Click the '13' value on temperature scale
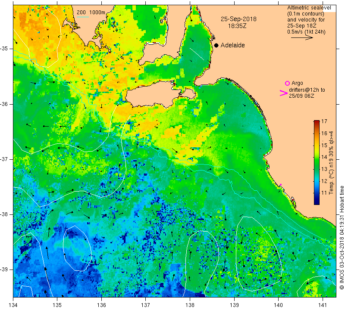 coord(324,169)
